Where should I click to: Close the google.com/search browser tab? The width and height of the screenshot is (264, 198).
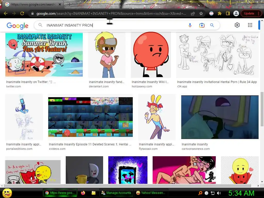60,4
